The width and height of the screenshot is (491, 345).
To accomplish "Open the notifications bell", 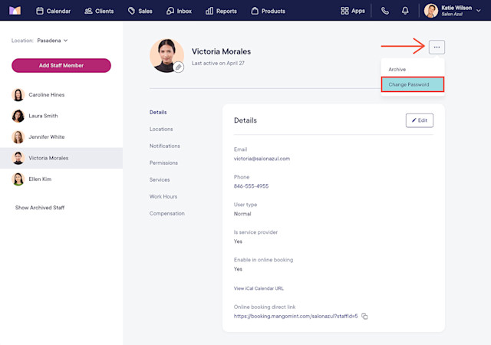I will (x=405, y=11).
